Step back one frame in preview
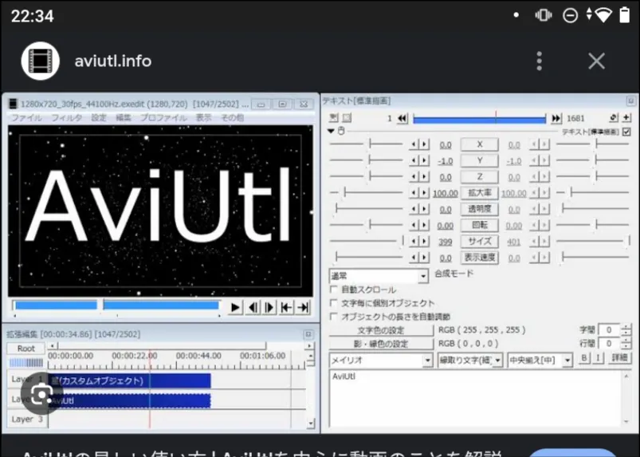 (x=253, y=308)
